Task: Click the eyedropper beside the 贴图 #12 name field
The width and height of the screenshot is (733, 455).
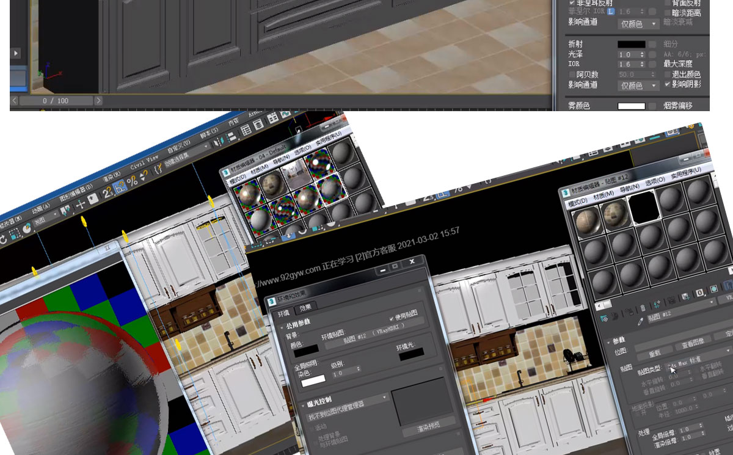Action: 640,322
